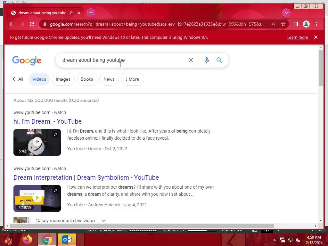Clear the search box with the X
Image resolution: width=328 pixels, height=246 pixels.
pos(191,60)
